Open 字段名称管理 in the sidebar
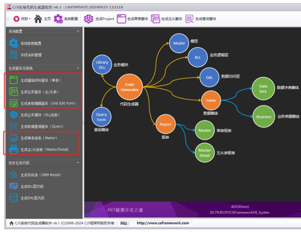Image resolution: width=301 pixels, height=236 pixels. 31,55
